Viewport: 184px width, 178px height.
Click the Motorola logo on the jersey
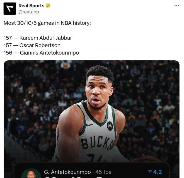(x=110, y=126)
